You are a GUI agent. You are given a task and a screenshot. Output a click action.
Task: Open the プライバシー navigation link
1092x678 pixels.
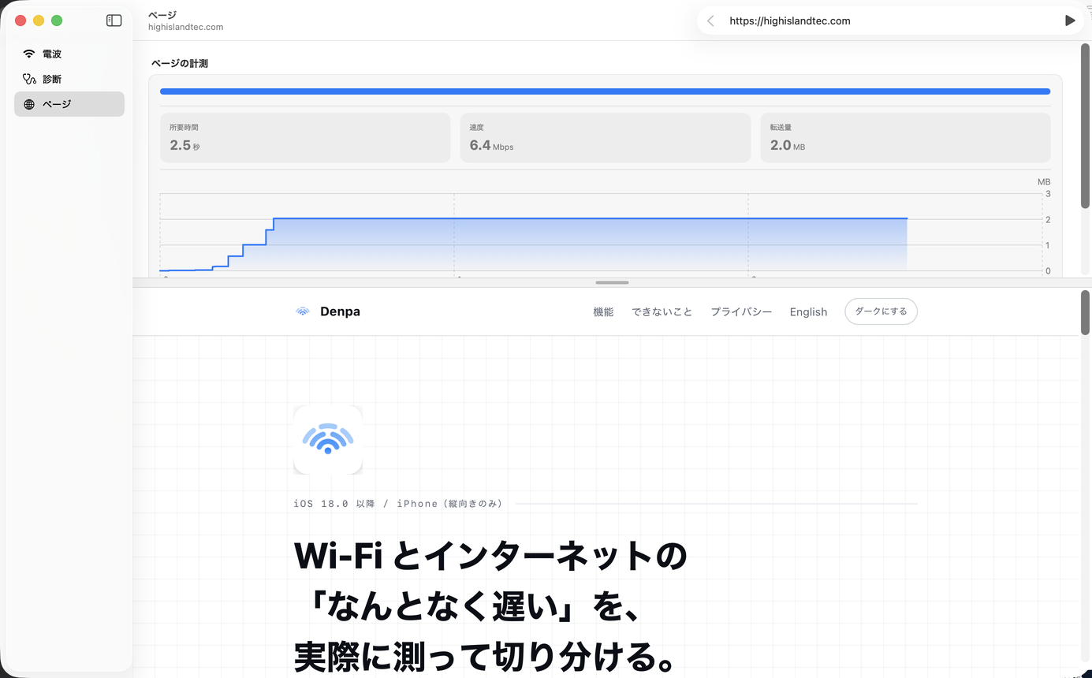click(x=741, y=312)
